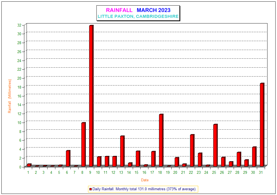Click date label '24' on the horizontal axis
This screenshot has width=277, height=195.
pos(206,172)
